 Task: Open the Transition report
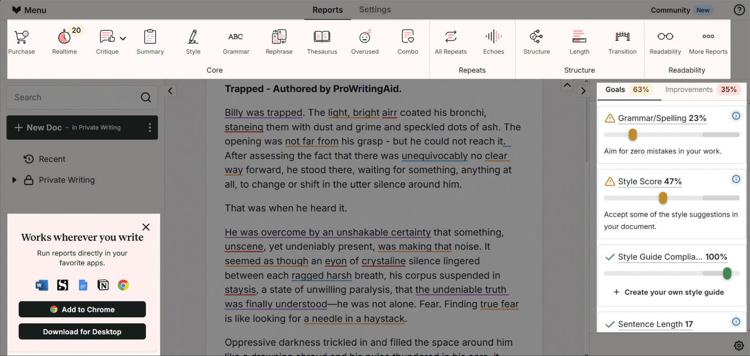tap(622, 42)
